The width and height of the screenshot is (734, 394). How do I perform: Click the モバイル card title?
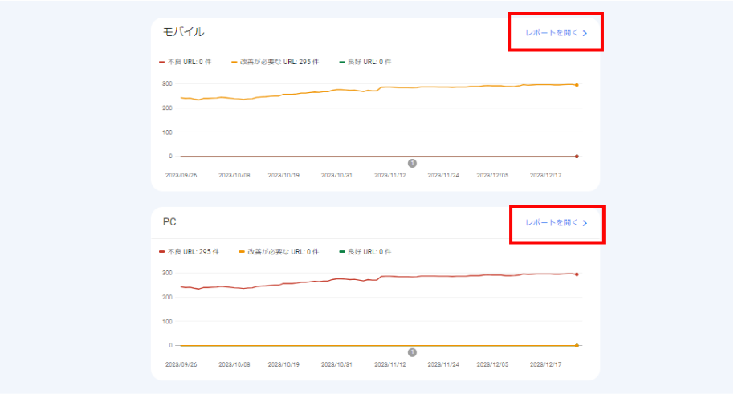click(183, 33)
